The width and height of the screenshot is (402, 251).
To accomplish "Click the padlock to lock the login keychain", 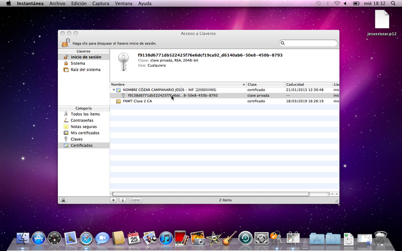I will tap(66, 42).
